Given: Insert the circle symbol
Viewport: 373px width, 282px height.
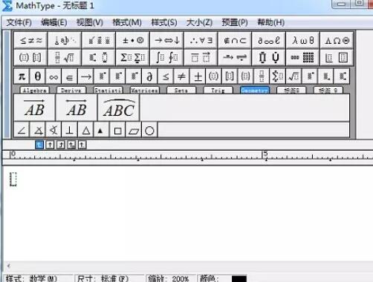Looking at the screenshot, I should [149, 130].
